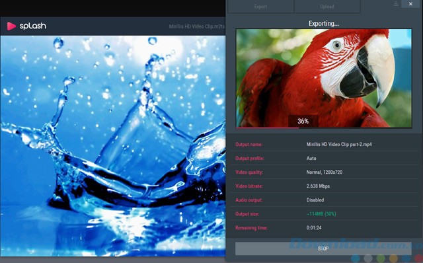Image resolution: width=423 pixels, height=263 pixels.
Task: Click the 'Auto' output profile value
Action: click(311, 159)
